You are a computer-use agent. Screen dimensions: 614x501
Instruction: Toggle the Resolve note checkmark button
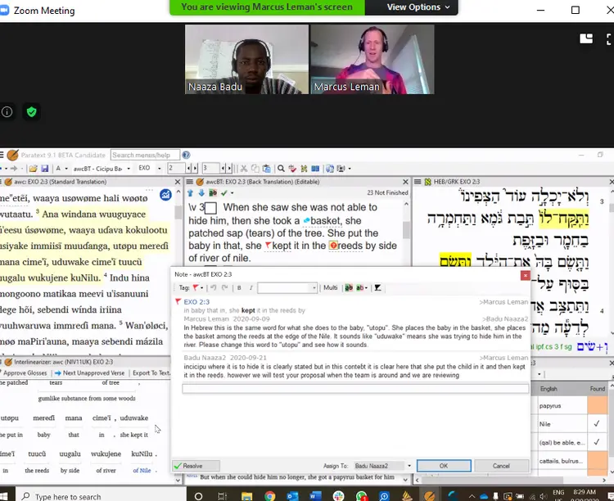point(189,466)
